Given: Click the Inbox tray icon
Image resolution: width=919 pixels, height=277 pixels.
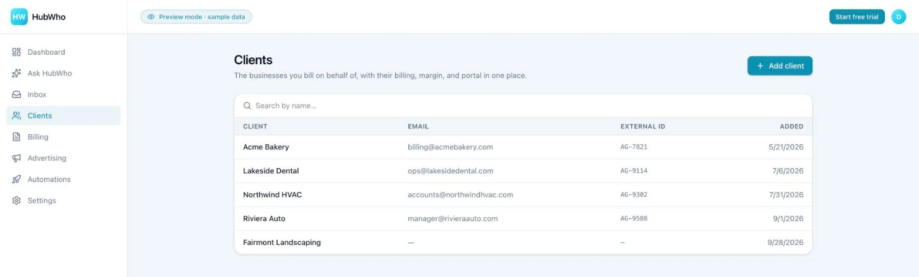Looking at the screenshot, I should point(16,94).
